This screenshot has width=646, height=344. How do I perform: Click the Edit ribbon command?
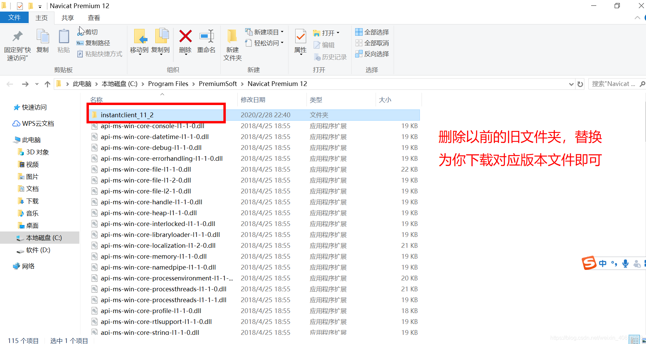pyautogui.click(x=324, y=45)
